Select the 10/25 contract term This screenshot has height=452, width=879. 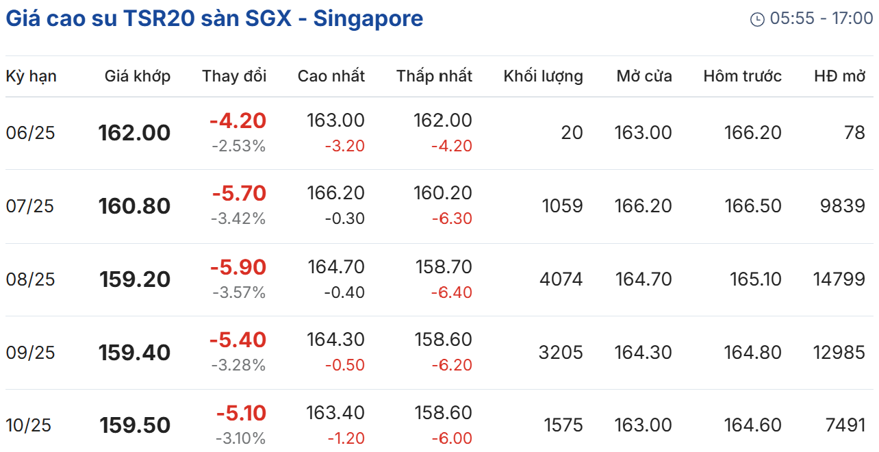point(30,425)
